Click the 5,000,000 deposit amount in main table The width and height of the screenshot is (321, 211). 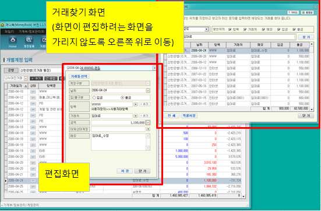[182, 157]
